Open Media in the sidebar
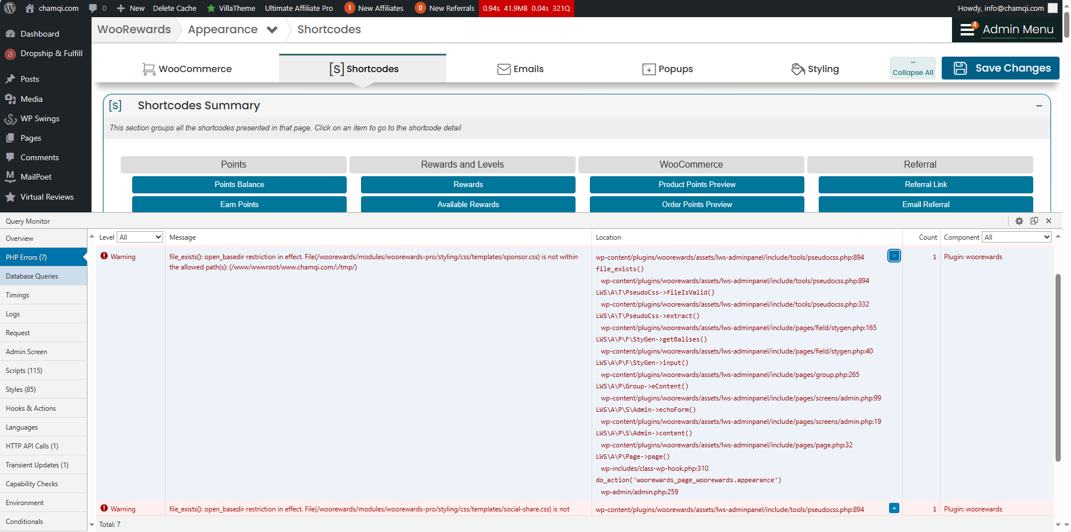The image size is (1071, 532). coord(46,99)
